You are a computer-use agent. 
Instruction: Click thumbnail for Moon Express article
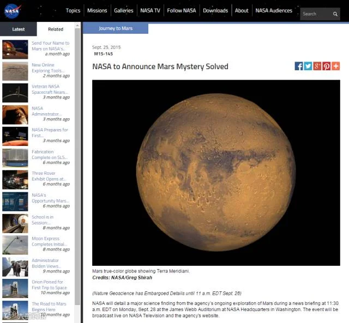[15, 245]
